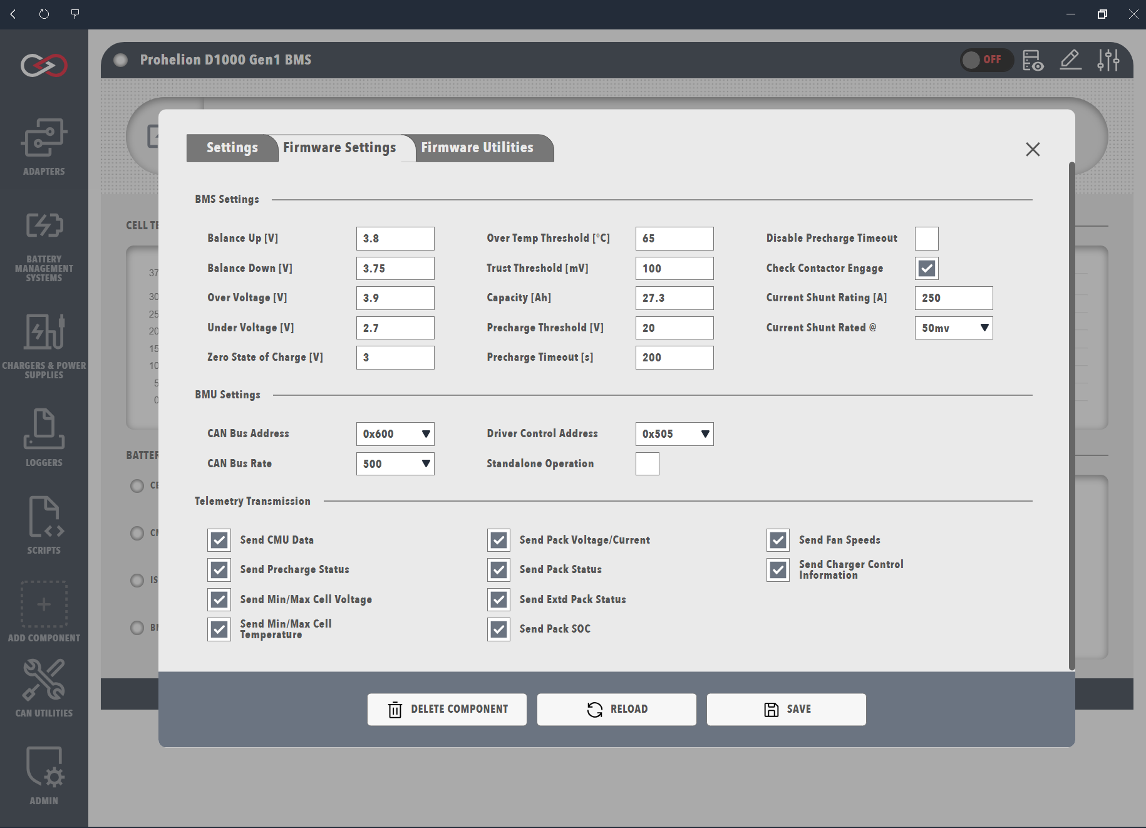Screen dimensions: 1146x828
Task: Close the settings dialog with X
Action: click(x=1033, y=149)
